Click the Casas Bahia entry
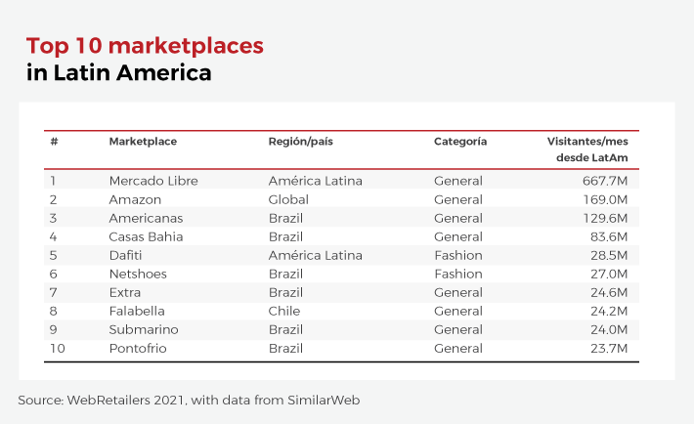 tap(146, 236)
